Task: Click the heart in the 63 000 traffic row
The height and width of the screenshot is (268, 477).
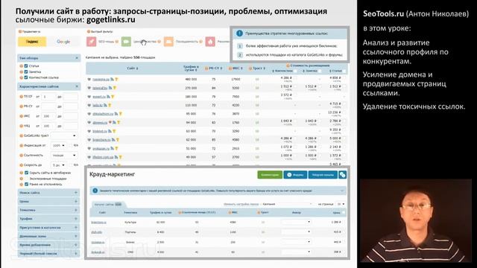Action: tap(89, 131)
